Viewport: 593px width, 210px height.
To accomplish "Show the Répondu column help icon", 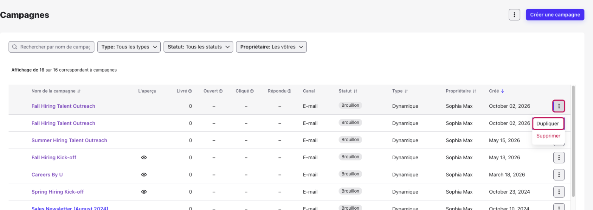I will pos(289,91).
